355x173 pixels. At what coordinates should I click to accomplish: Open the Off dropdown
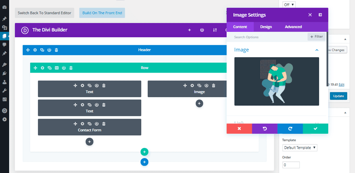click(289, 4)
